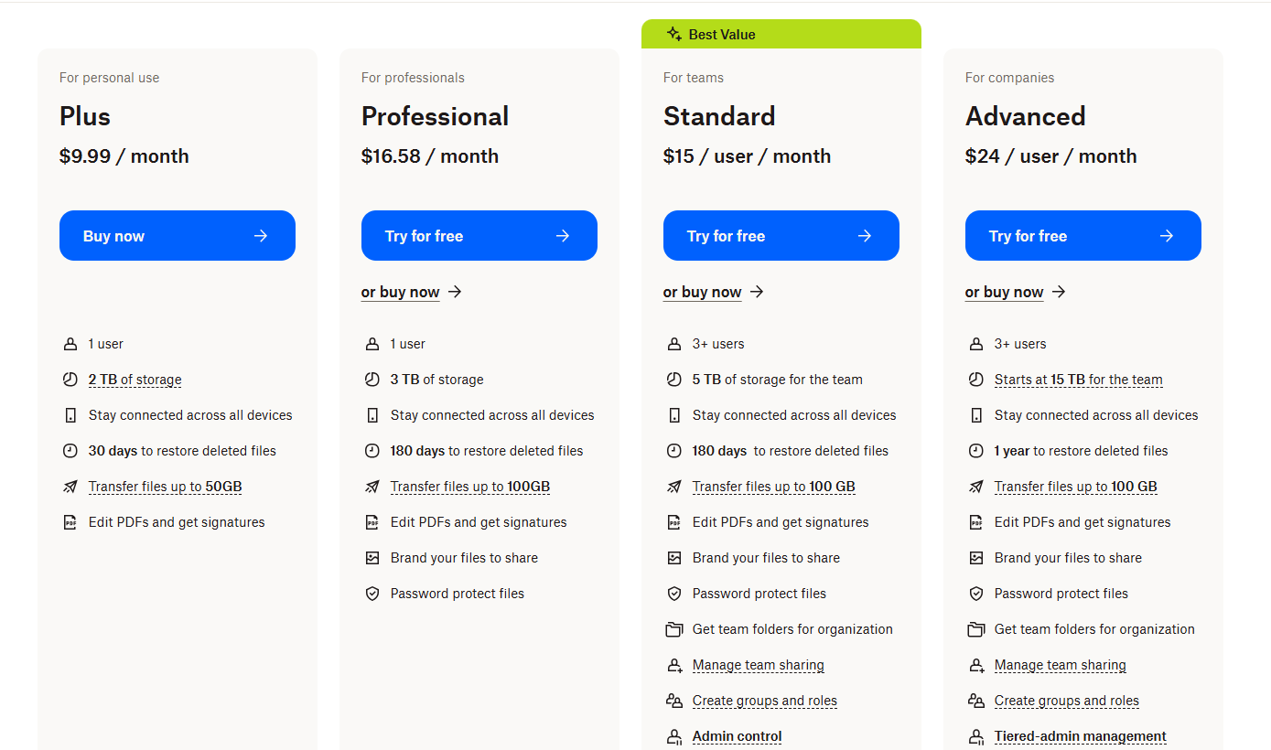
Task: Click the team folder icon in Standard plan
Action: [674, 629]
